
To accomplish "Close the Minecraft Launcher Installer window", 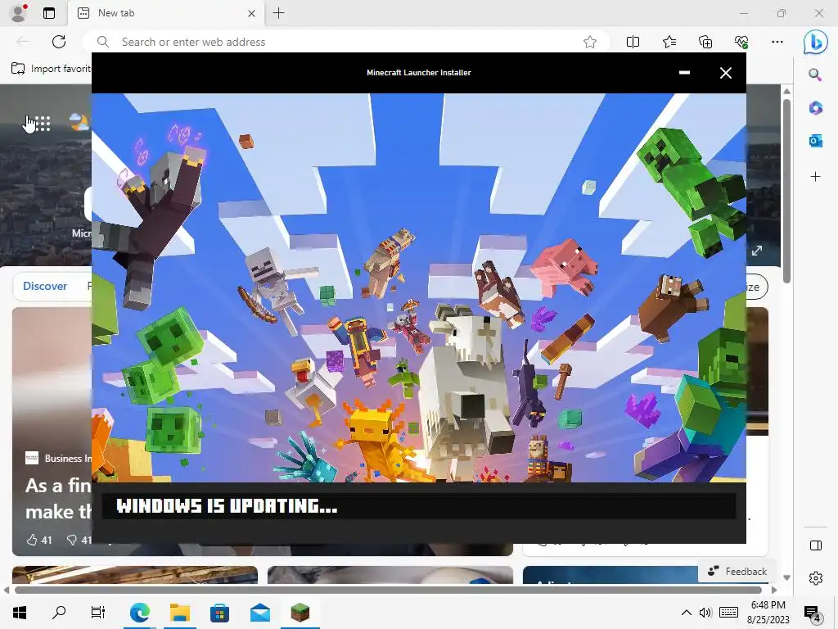I will (x=725, y=73).
